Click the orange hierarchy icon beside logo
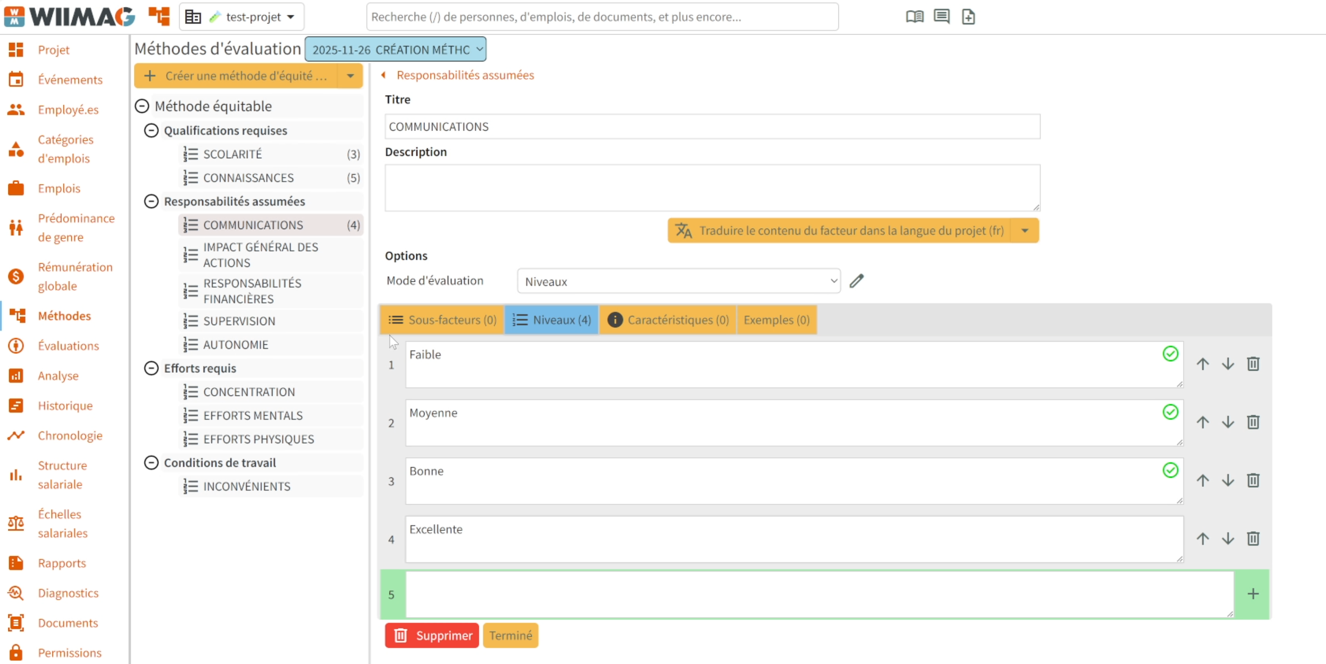 (159, 17)
